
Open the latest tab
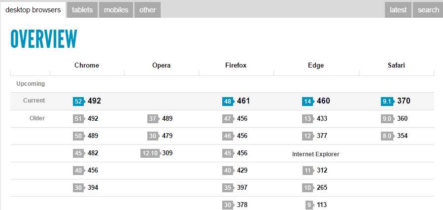398,10
